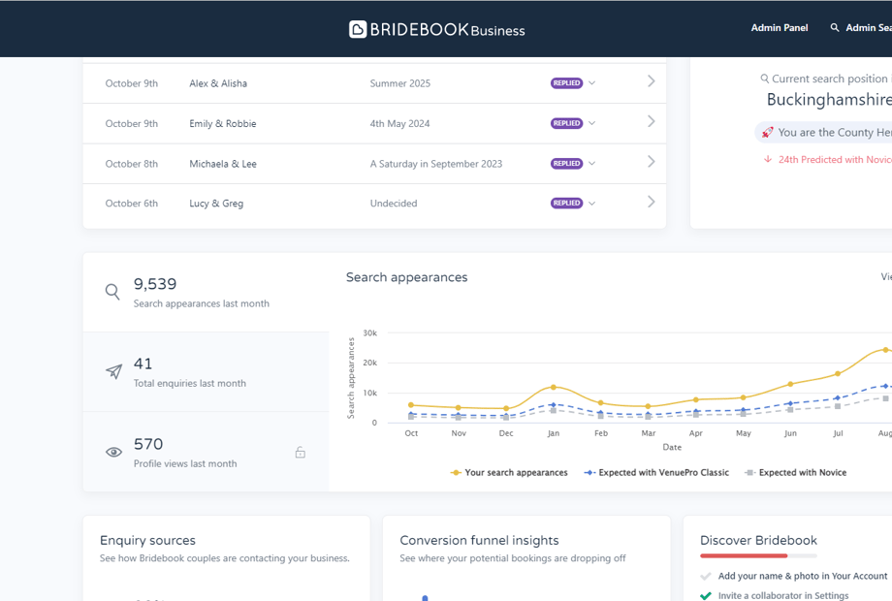
Task: Toggle 'Expected with VenuePro Classic' legend series
Action: click(x=656, y=473)
